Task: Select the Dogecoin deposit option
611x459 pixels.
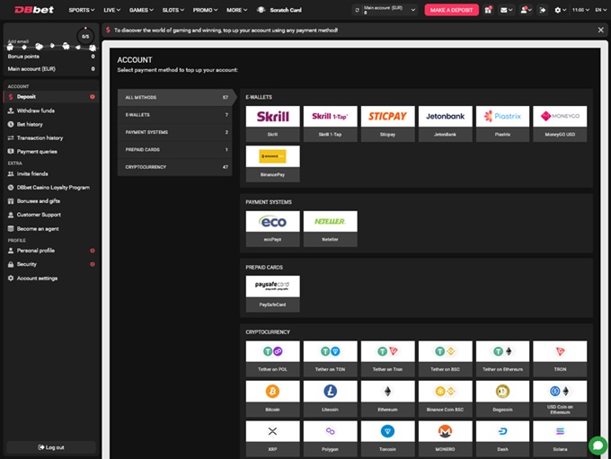Action: (x=502, y=396)
